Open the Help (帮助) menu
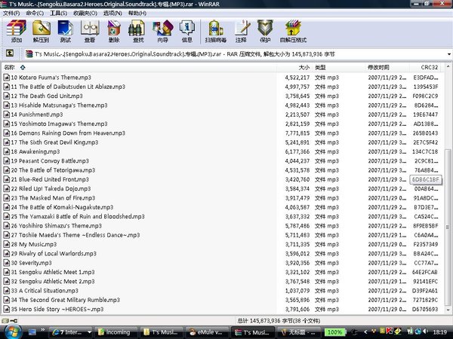The width and height of the screenshot is (453, 339). 137,14
